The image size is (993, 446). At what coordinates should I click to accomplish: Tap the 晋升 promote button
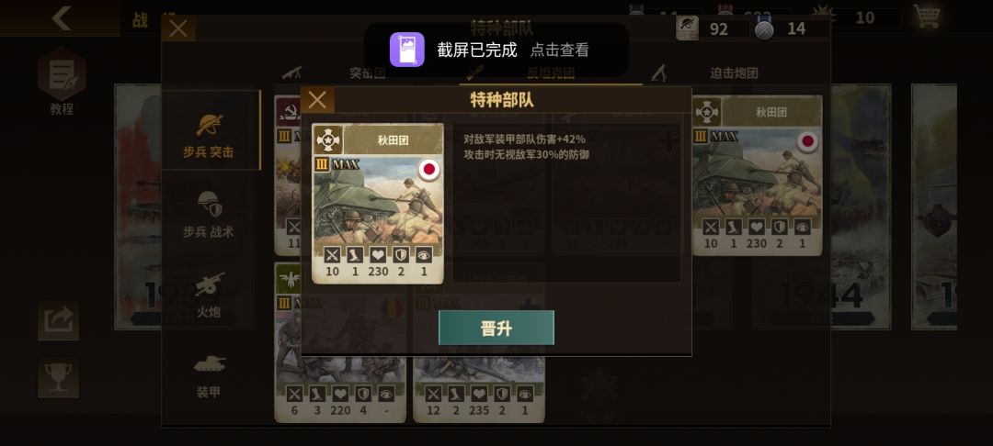496,328
